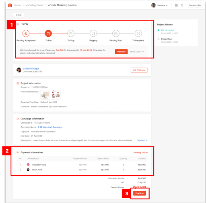Click LadyOMGGaga profile avatar
206x203 pixels.
[x=19, y=70]
